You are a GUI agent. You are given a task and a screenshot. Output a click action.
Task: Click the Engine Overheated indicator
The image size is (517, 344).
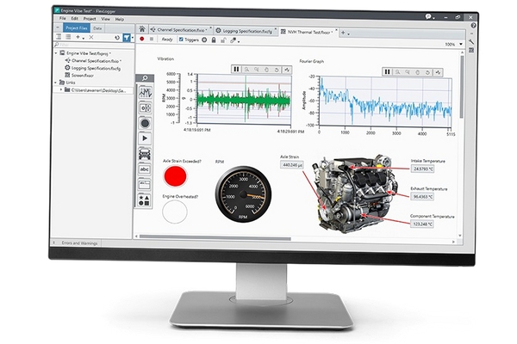pyautogui.click(x=175, y=212)
